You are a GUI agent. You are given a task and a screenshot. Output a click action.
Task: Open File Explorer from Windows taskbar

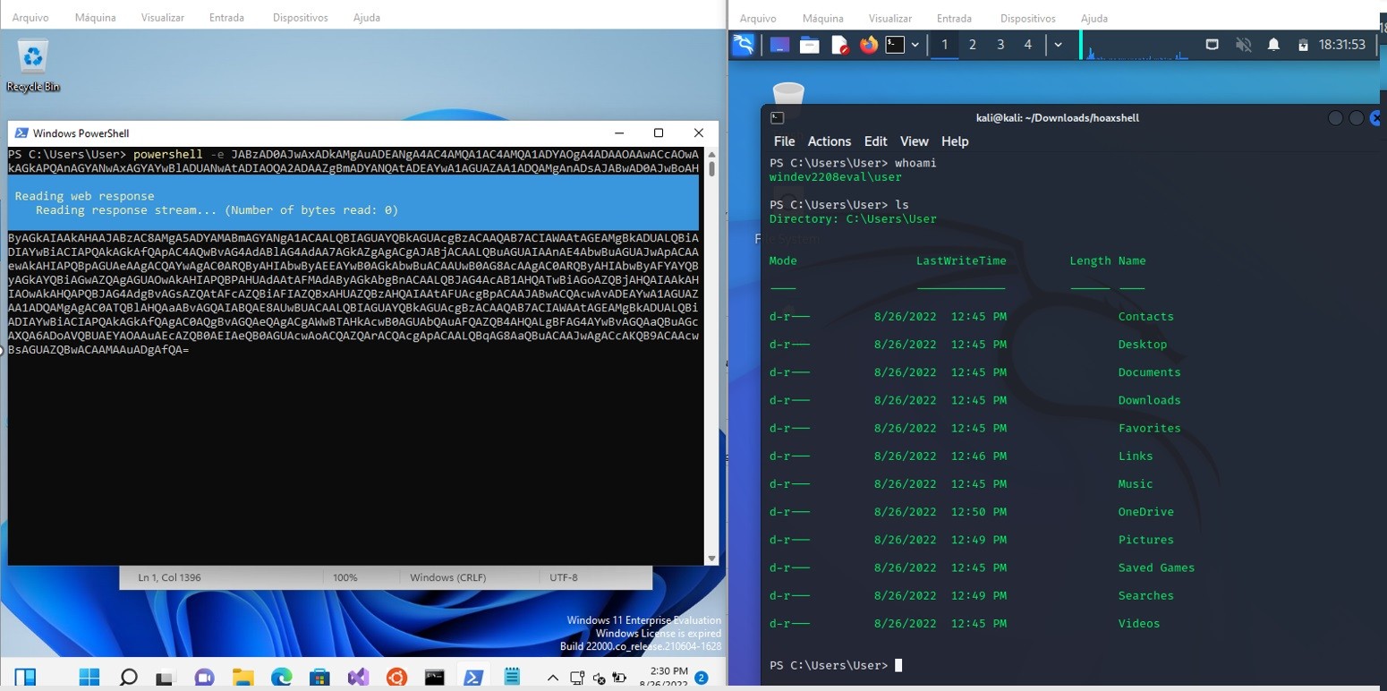(x=243, y=678)
